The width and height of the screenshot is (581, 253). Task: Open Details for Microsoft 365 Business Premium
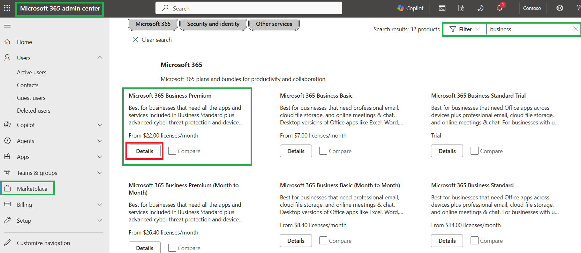tap(145, 151)
